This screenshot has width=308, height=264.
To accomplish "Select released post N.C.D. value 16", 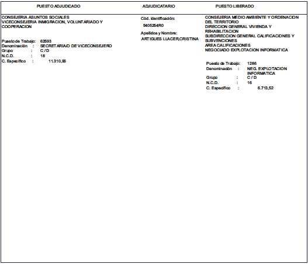I will click(250, 82).
